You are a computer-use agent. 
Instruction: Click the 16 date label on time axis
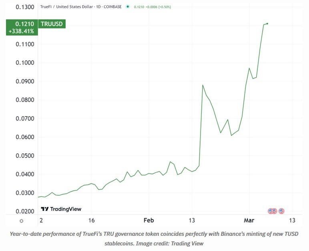[92, 220]
